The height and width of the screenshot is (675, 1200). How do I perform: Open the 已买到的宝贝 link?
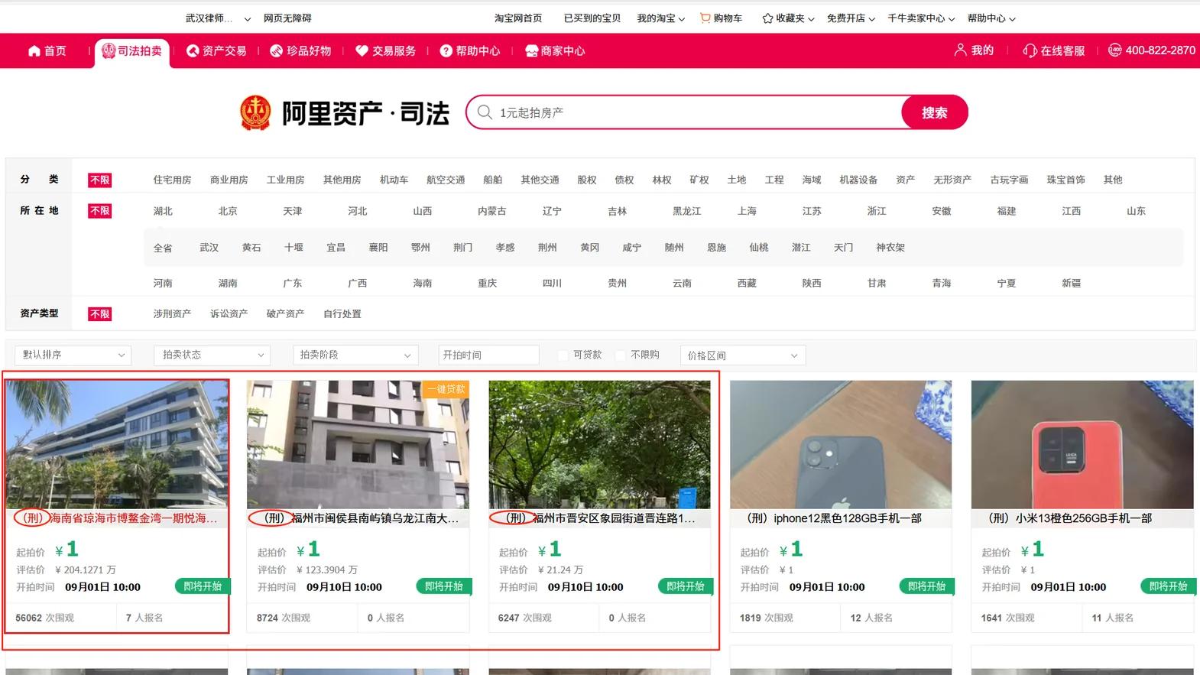[592, 18]
